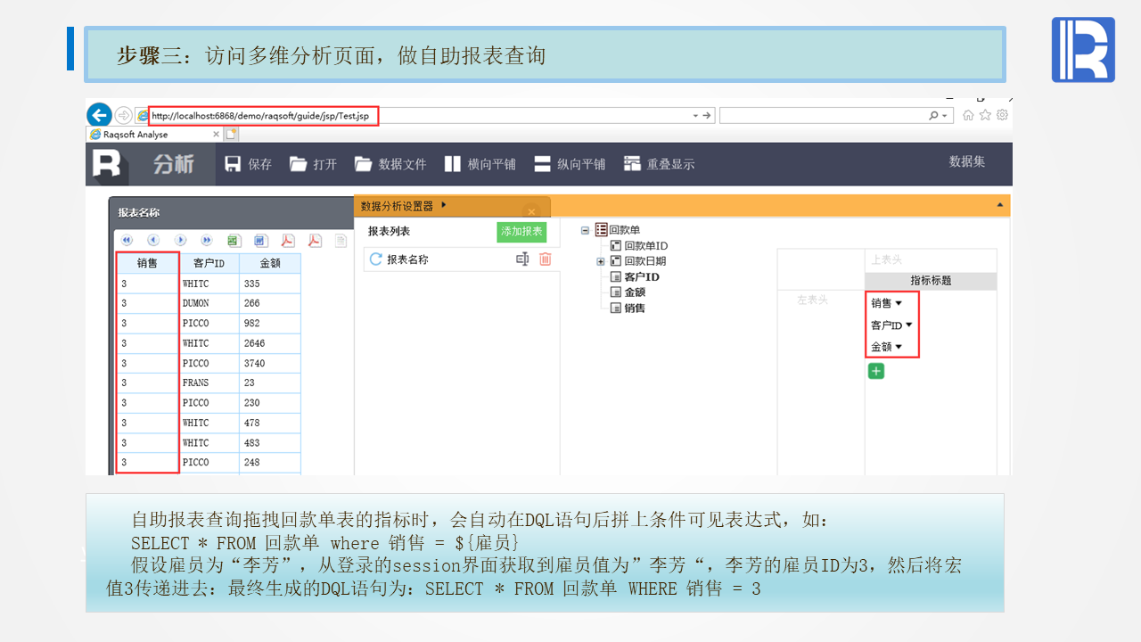1141x642 pixels.
Task: Switch to the Raqsoft Analyse tab
Action: [153, 135]
